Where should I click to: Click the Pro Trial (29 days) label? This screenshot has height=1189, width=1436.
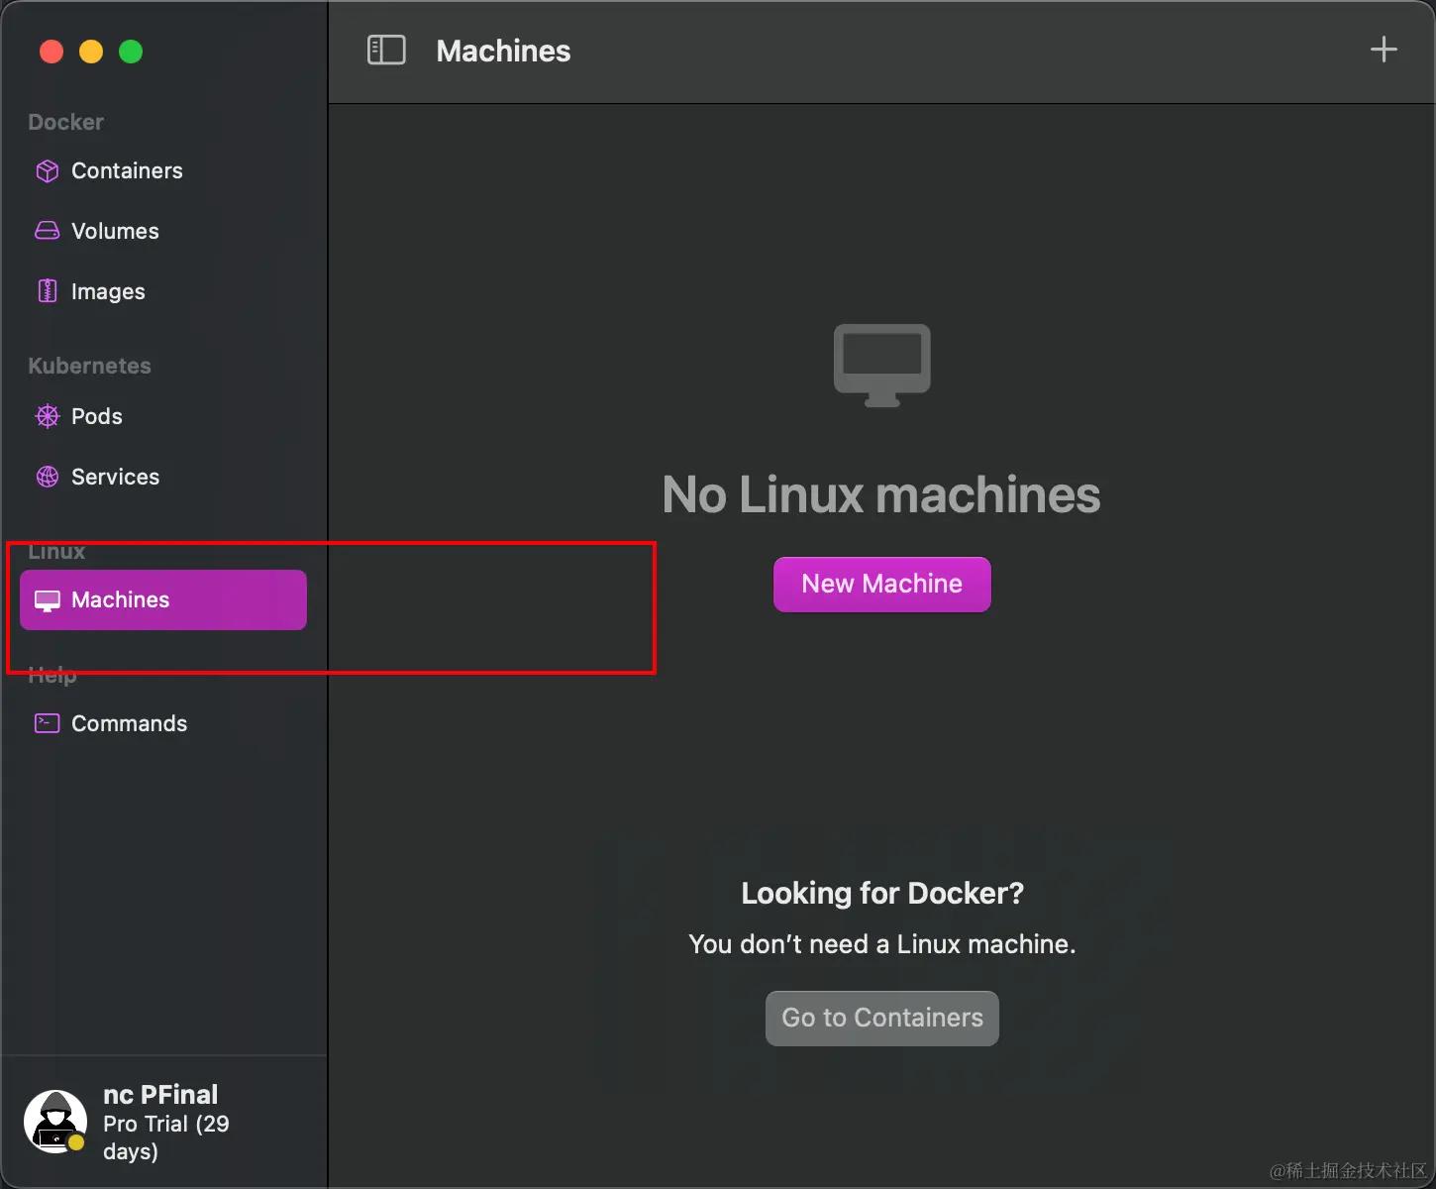(x=166, y=1137)
